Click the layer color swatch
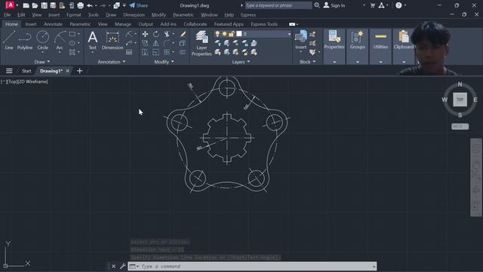Viewport: 483px width, 272px height. tap(239, 33)
